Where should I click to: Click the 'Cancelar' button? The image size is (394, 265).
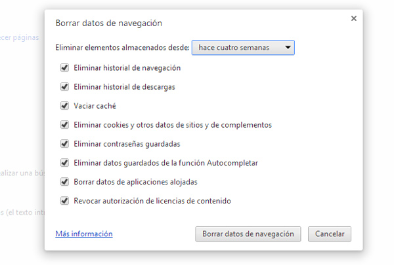pos(330,234)
